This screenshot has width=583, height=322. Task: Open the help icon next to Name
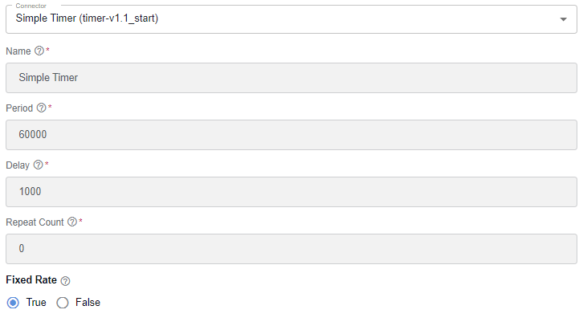coord(39,51)
